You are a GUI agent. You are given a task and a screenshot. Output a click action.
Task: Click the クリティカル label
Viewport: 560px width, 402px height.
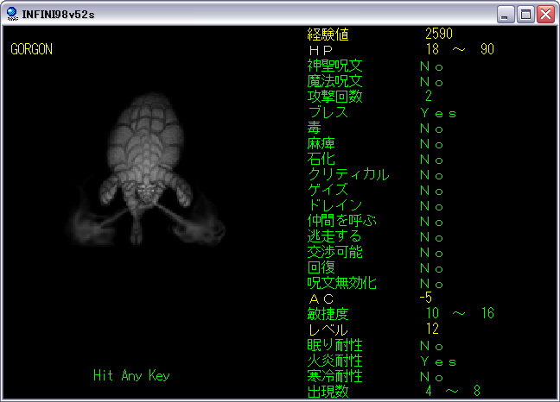coord(348,174)
